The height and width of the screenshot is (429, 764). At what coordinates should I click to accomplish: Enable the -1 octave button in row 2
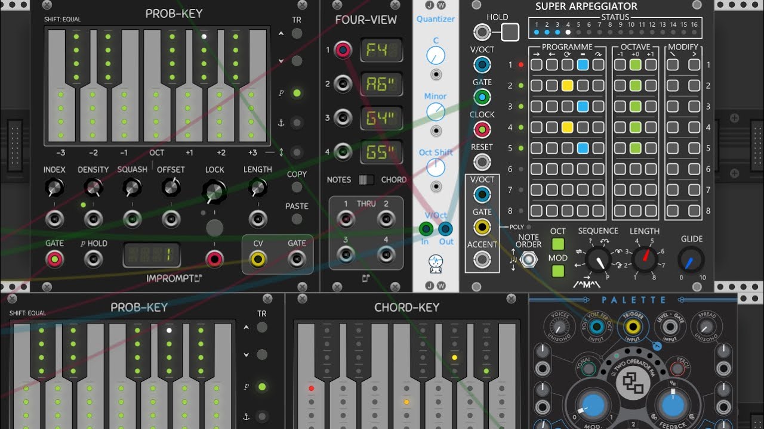point(620,86)
